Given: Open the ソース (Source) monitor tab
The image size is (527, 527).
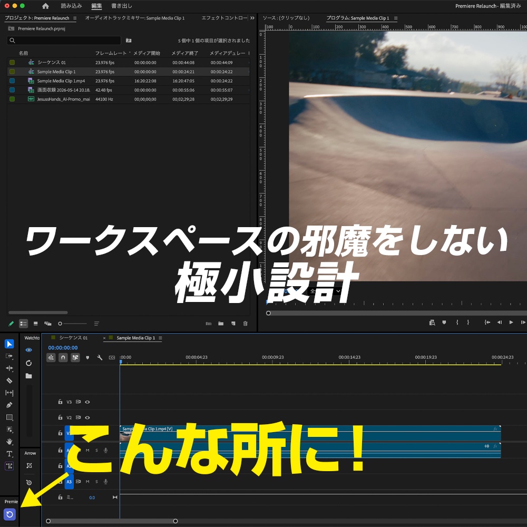Looking at the screenshot, I should (286, 18).
